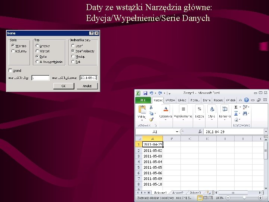This screenshot has height=202, width=269.
Task: Click the Copy icon below the scissors
Action: point(151,113)
